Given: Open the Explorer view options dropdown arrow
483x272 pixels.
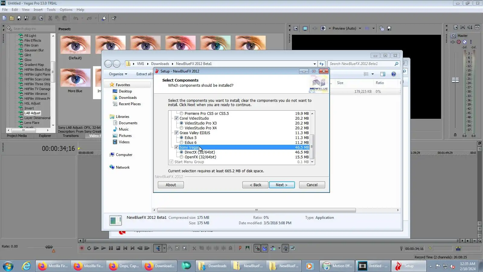Looking at the screenshot, I should [373, 74].
